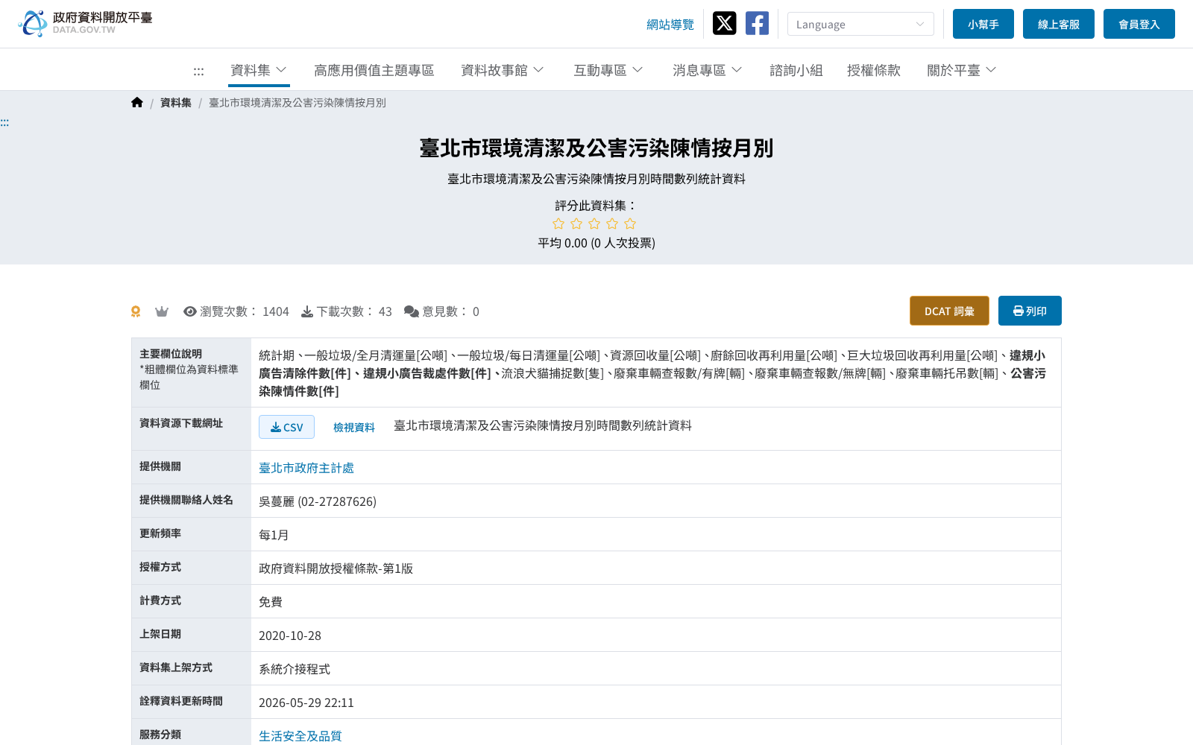Image resolution: width=1193 pixels, height=745 pixels.
Task: Open 高應用價值主題專區 menu item
Action: click(x=374, y=70)
